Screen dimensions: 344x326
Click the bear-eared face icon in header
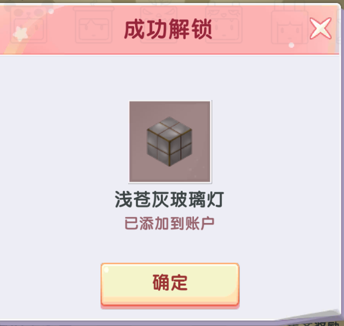click(29, 23)
